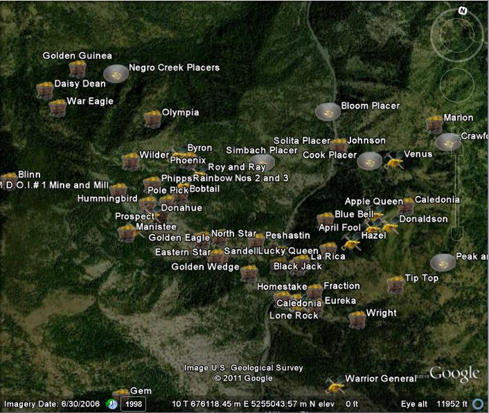This screenshot has height=413, width=489.
Task: Open the 1998 historical imagery year button
Action: [134, 404]
